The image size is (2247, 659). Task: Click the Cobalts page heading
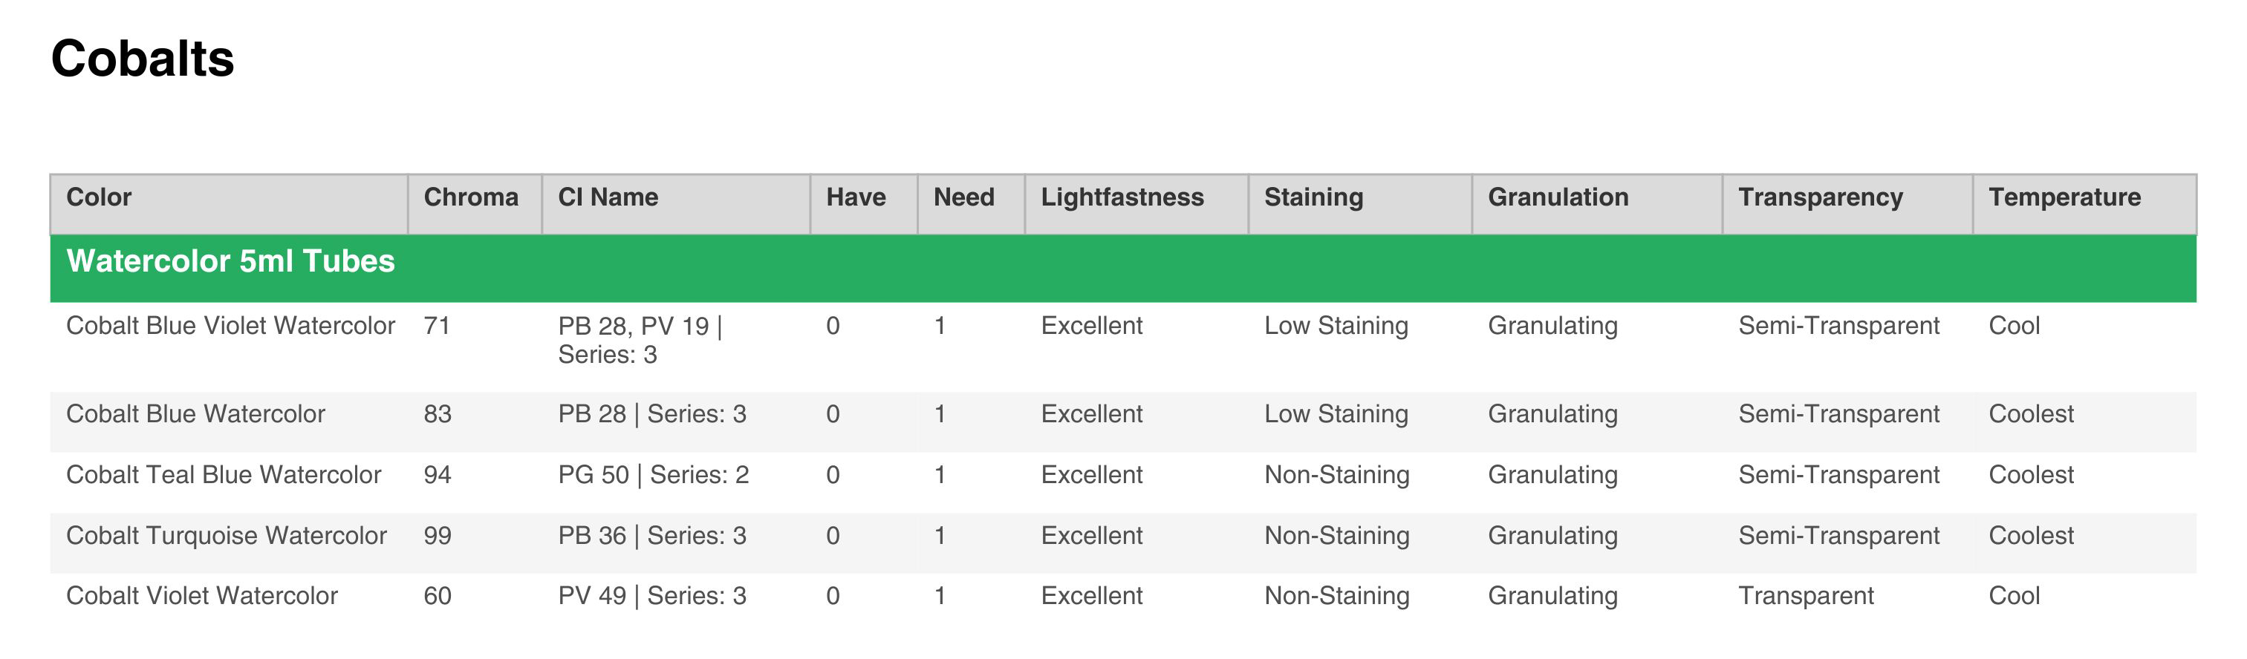pyautogui.click(x=143, y=59)
